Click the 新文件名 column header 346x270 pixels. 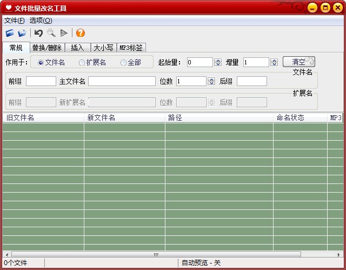click(x=124, y=117)
